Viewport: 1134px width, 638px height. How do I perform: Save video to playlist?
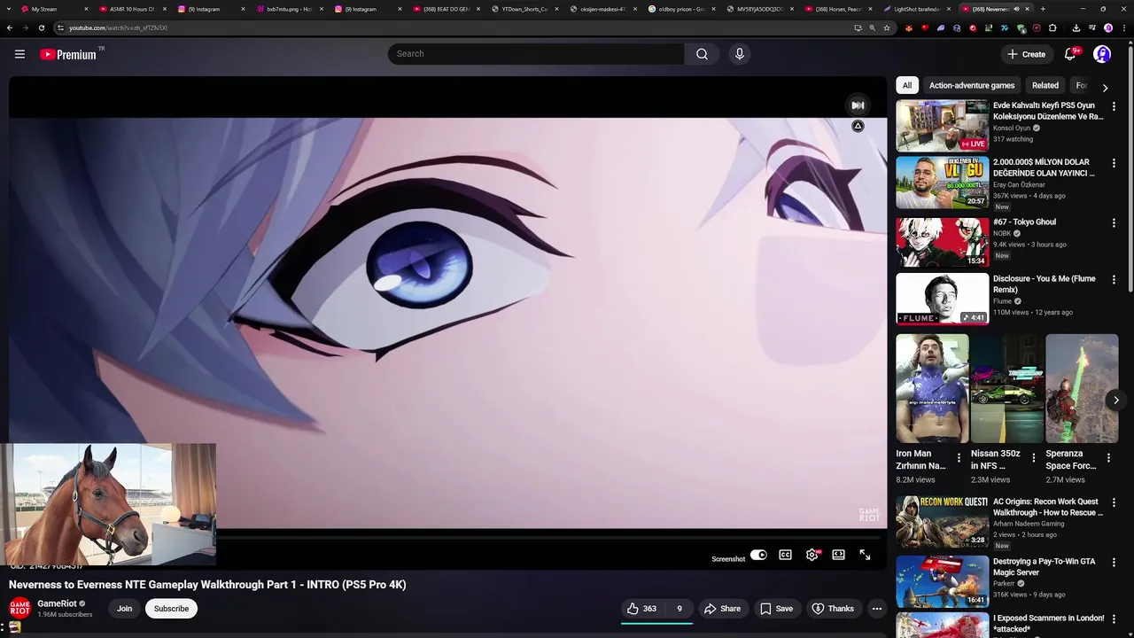tap(776, 609)
